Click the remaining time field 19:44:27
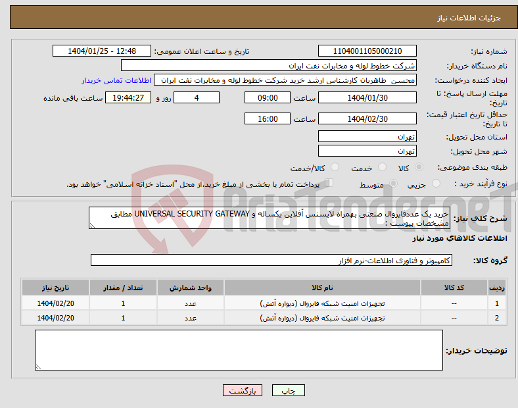 (x=128, y=97)
